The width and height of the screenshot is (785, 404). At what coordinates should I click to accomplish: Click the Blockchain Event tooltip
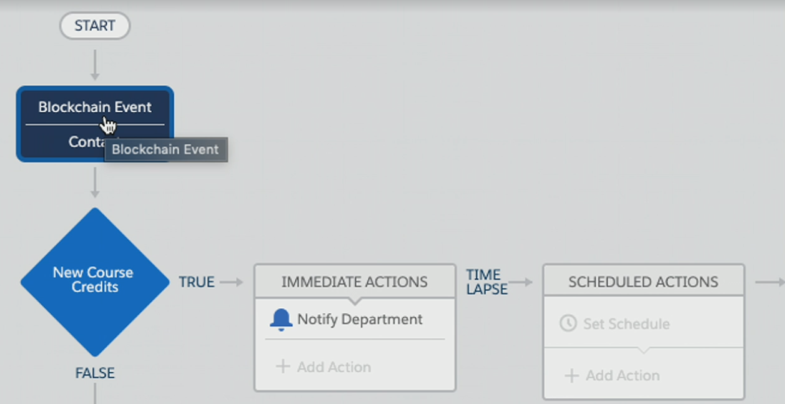(165, 150)
